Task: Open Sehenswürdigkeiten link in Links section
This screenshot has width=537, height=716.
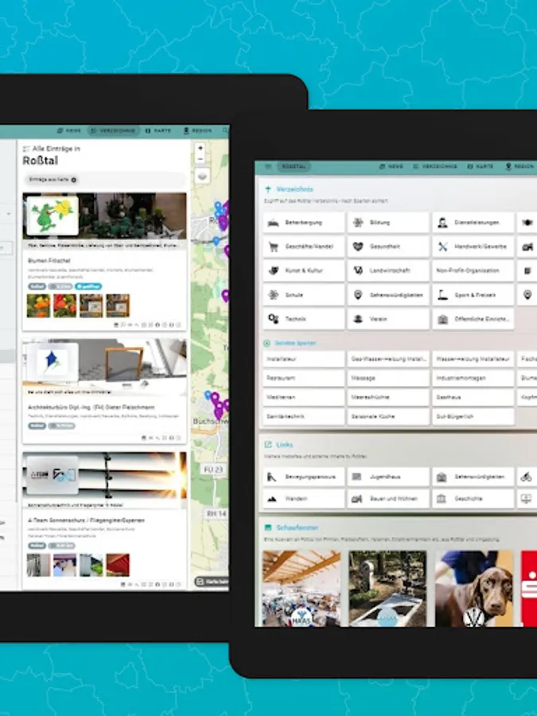Action: click(473, 477)
